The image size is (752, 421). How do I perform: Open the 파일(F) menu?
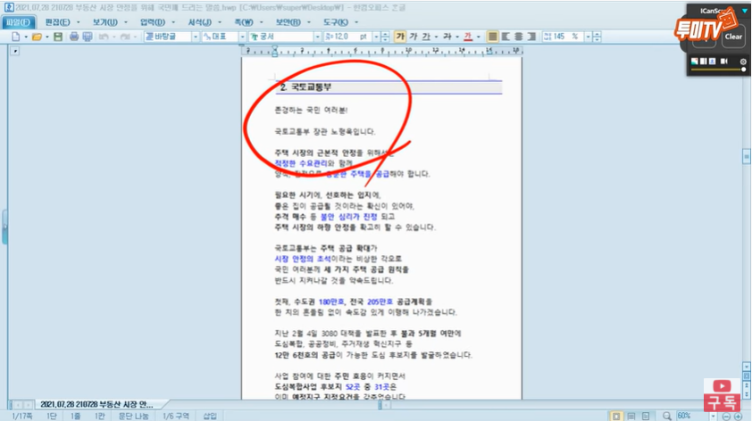[x=18, y=22]
